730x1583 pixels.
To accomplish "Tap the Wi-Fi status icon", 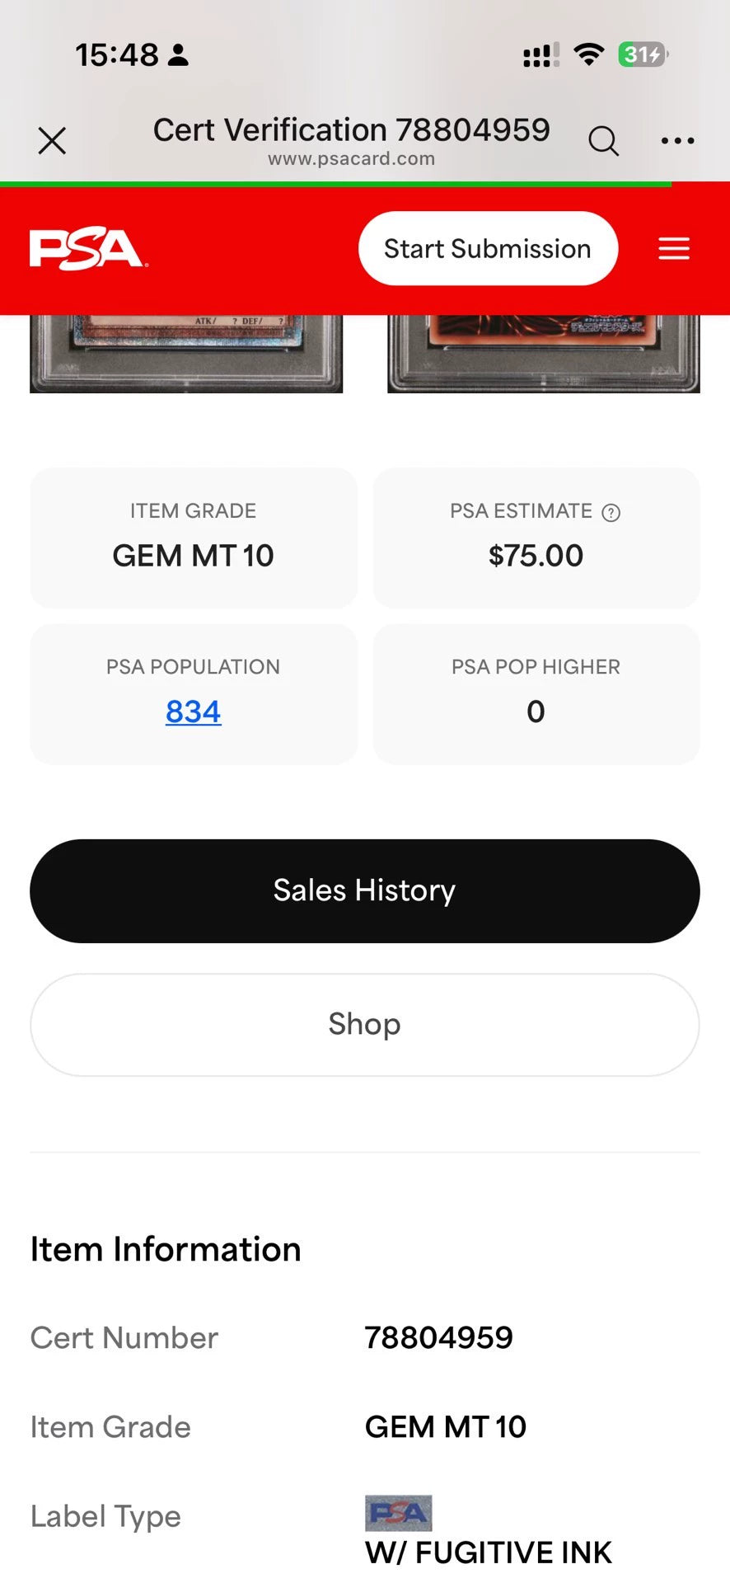I will tap(589, 54).
